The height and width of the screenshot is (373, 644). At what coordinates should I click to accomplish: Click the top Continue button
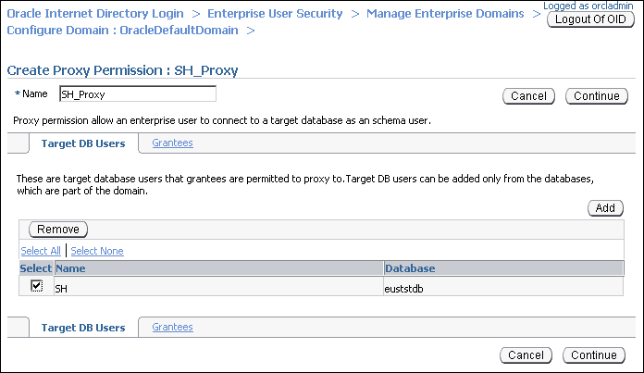click(x=596, y=95)
